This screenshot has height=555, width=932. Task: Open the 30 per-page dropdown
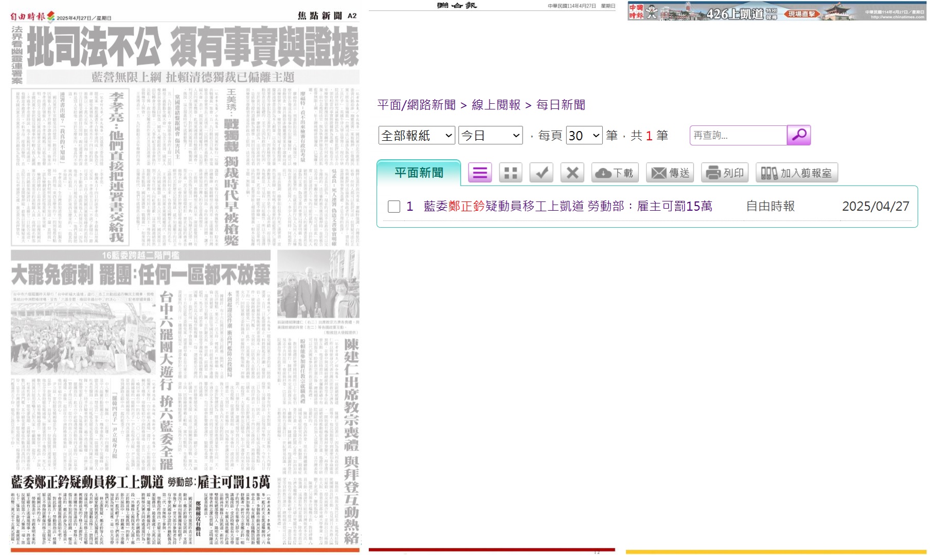[x=584, y=136]
